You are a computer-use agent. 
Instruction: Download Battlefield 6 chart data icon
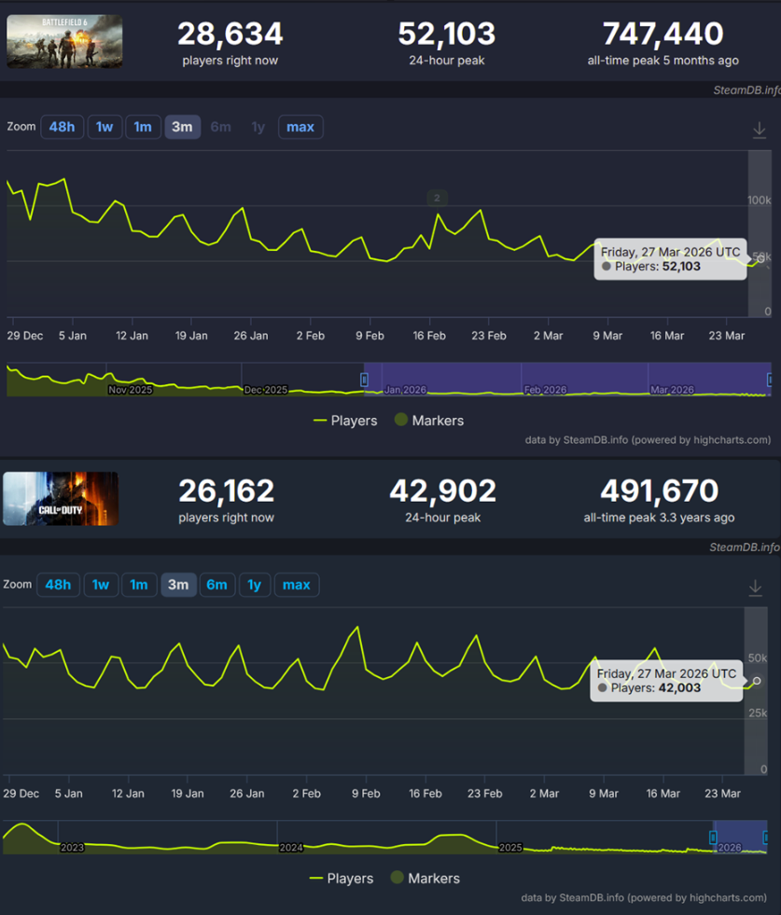[759, 130]
